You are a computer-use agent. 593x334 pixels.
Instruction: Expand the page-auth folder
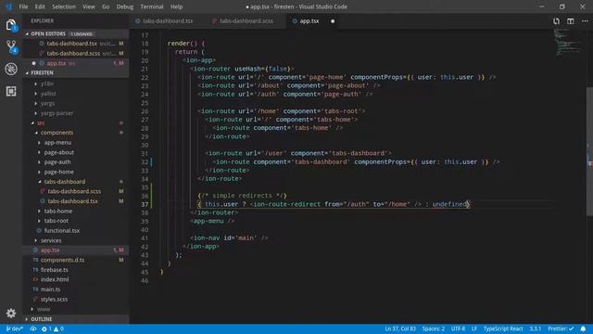[57, 162]
